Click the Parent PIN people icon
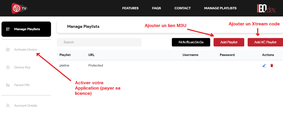The width and height of the screenshot is (283, 113). 8,85
